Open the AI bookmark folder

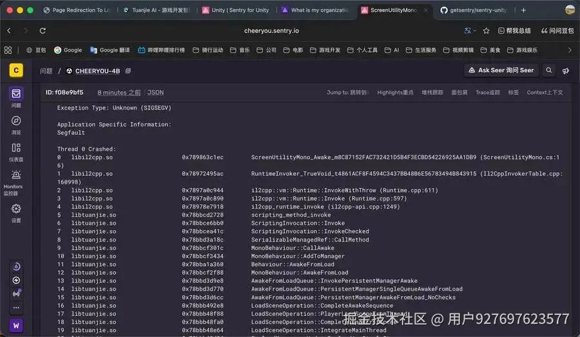392,50
